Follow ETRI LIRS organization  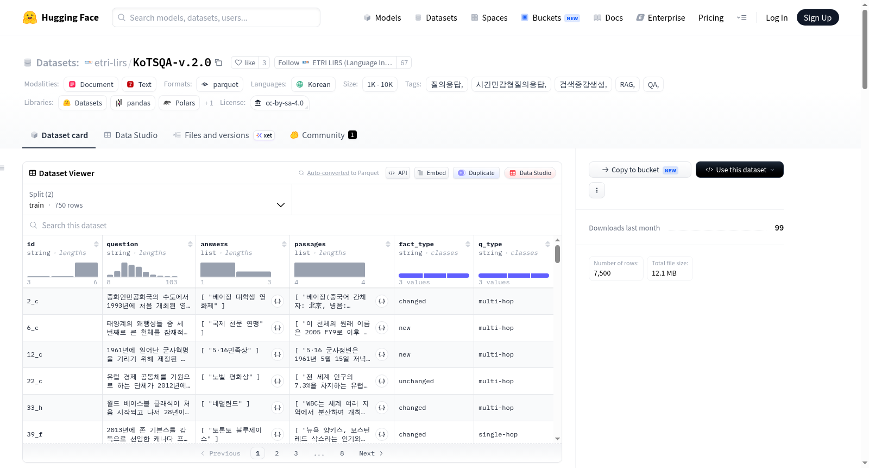click(336, 63)
